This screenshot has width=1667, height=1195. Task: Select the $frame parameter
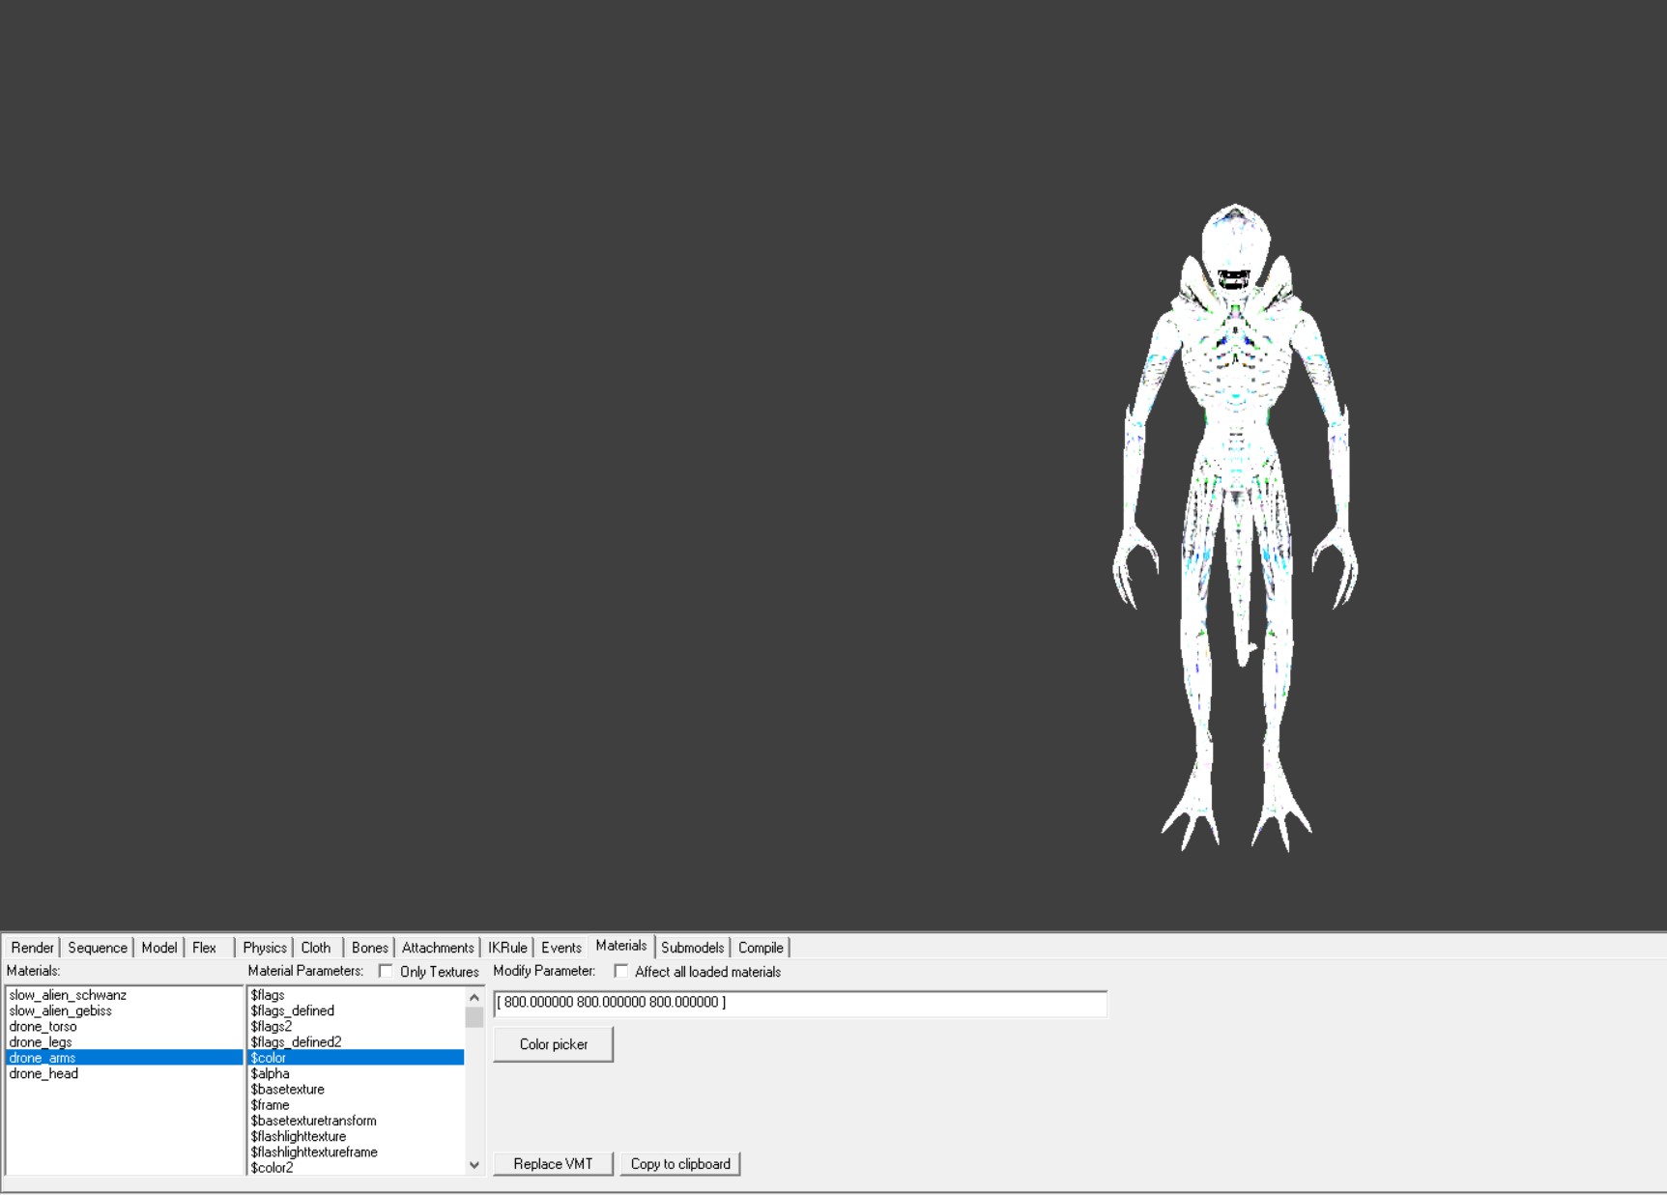click(x=356, y=1105)
